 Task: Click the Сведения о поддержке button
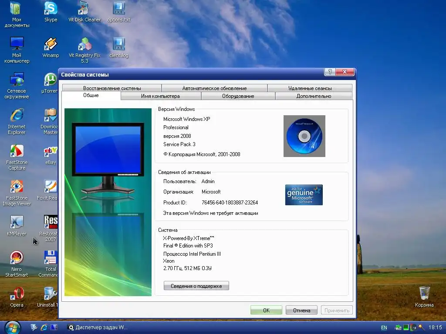pos(196,286)
